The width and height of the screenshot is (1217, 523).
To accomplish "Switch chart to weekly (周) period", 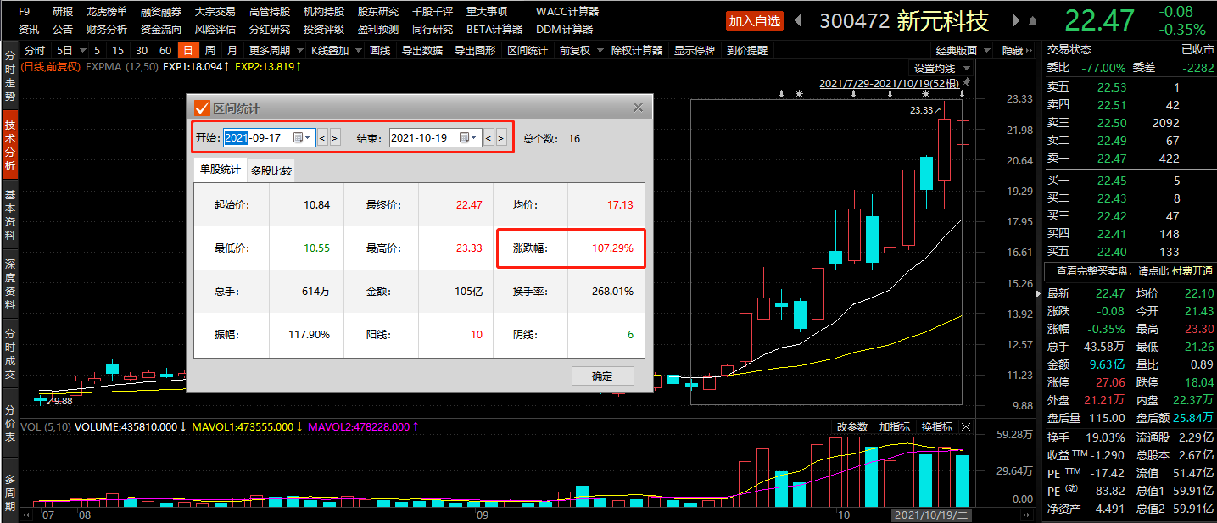I will click(209, 50).
